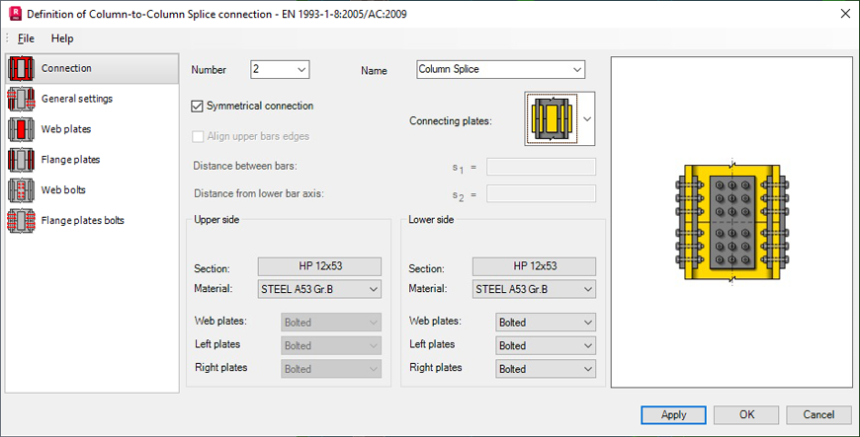This screenshot has height=437, width=860.
Task: Click the s2 distance from lower bar field
Action: (541, 194)
